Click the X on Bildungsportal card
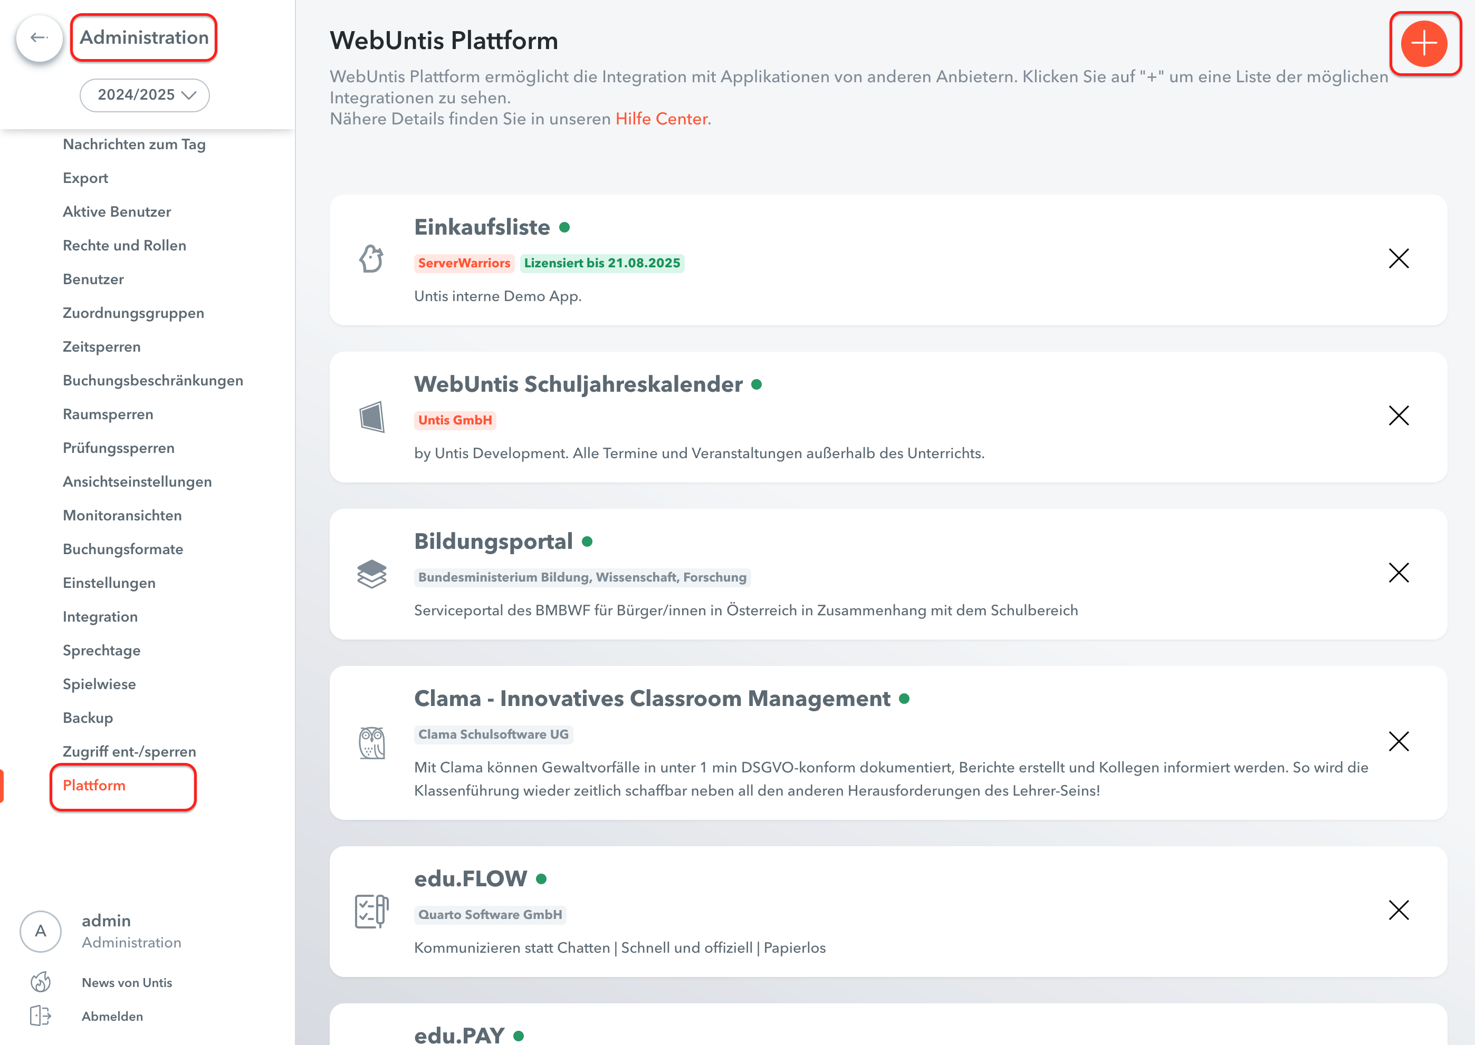Screen dimensions: 1475x1045 click(x=1399, y=573)
